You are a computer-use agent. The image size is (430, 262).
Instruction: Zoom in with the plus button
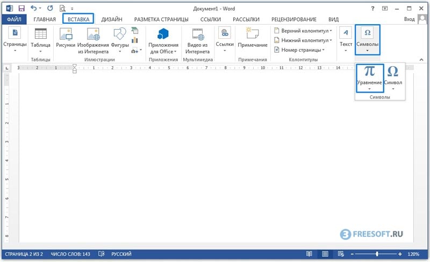(x=400, y=254)
